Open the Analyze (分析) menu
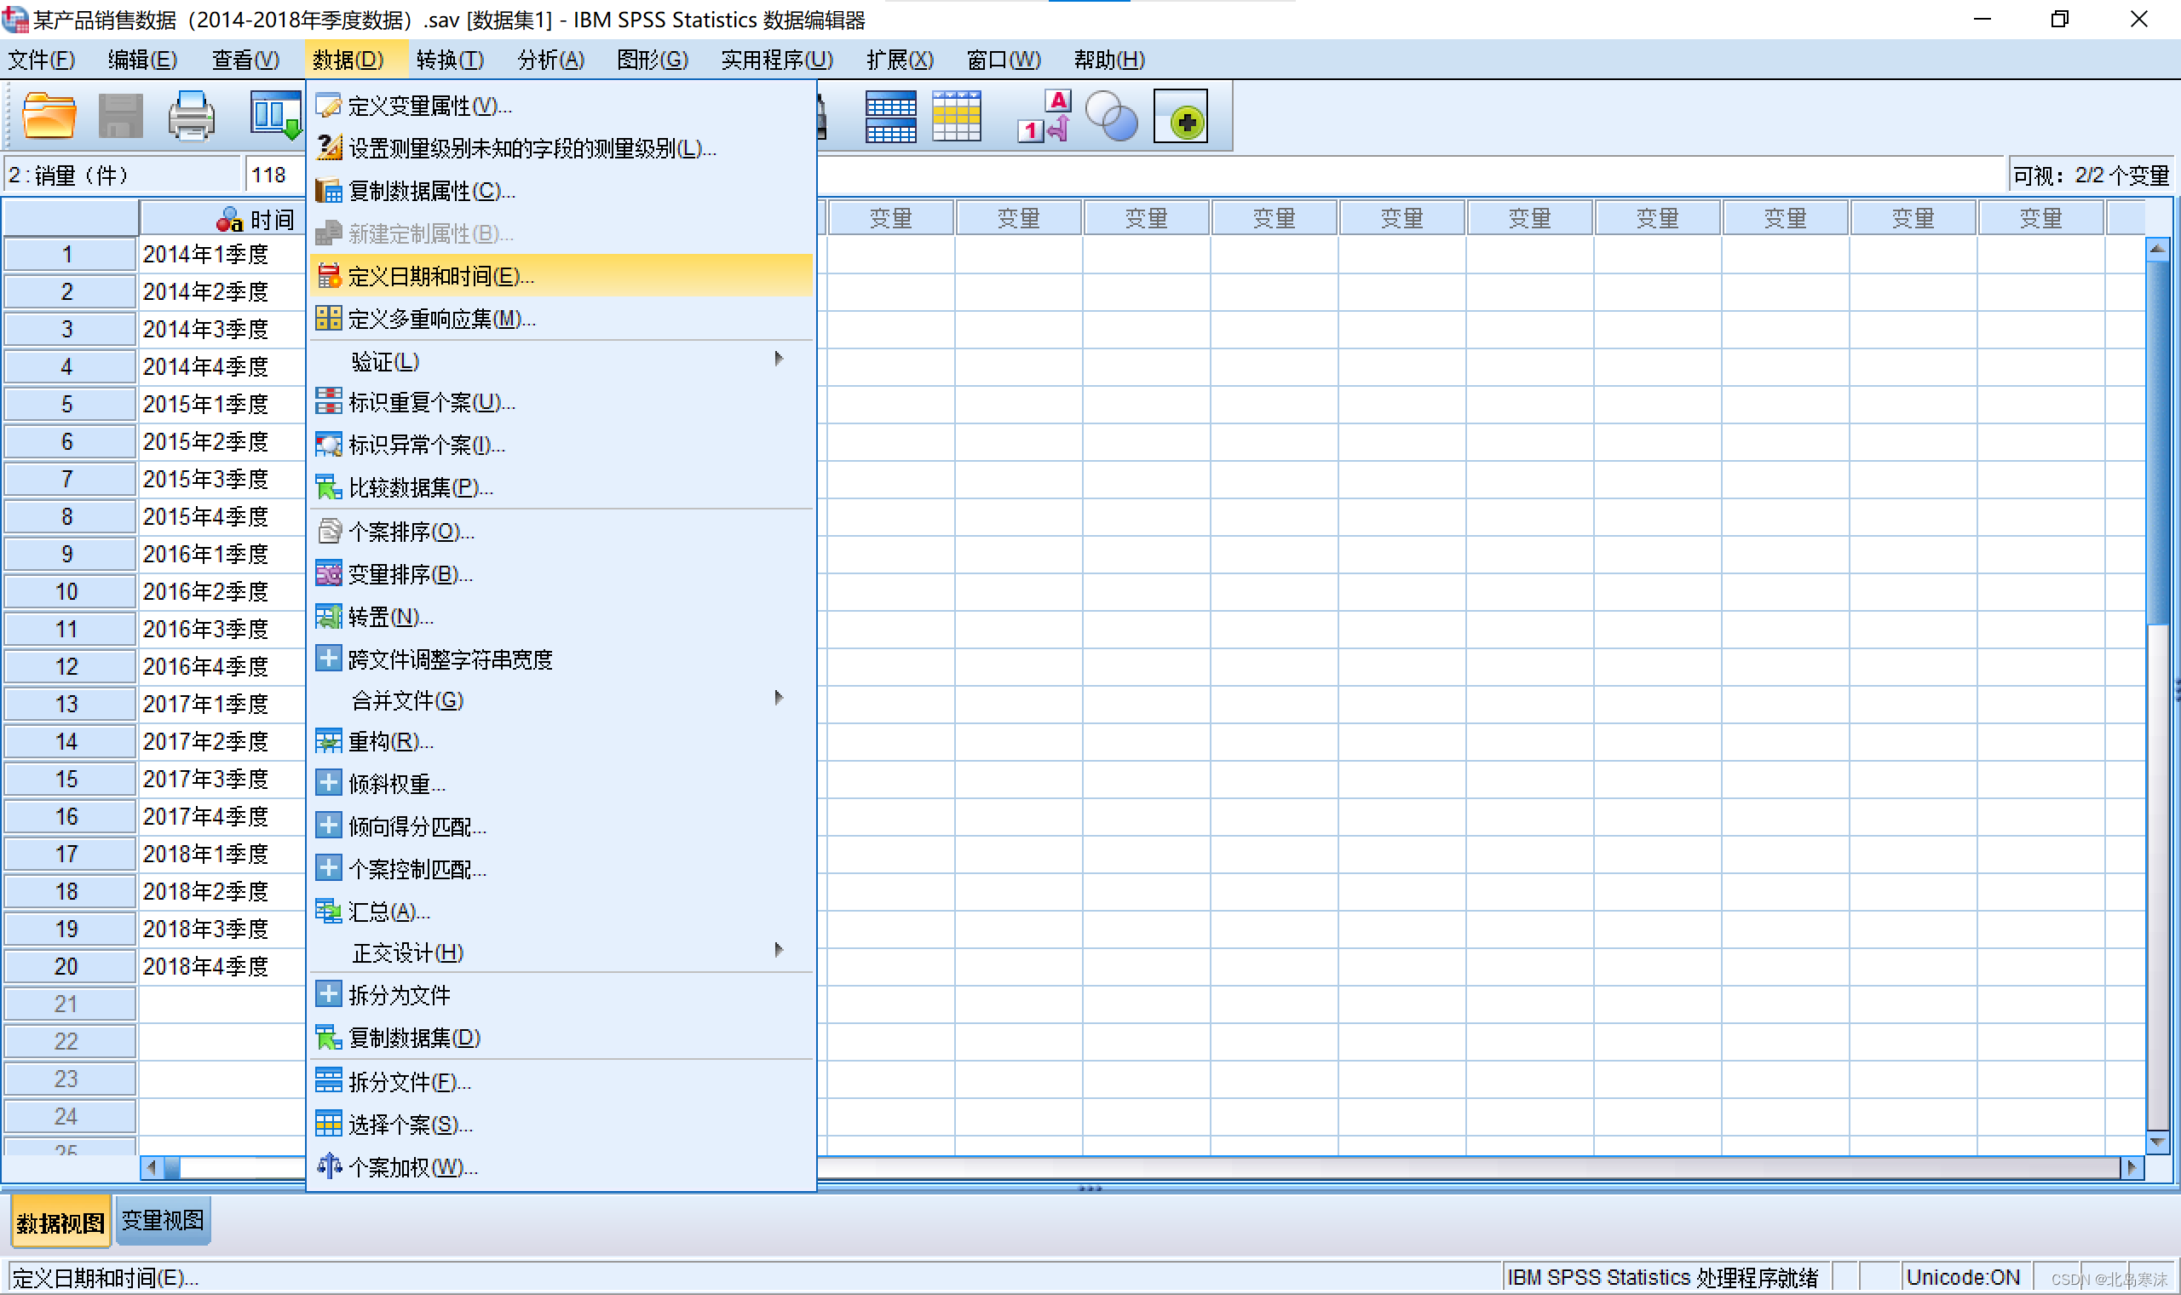The width and height of the screenshot is (2181, 1295). click(551, 60)
